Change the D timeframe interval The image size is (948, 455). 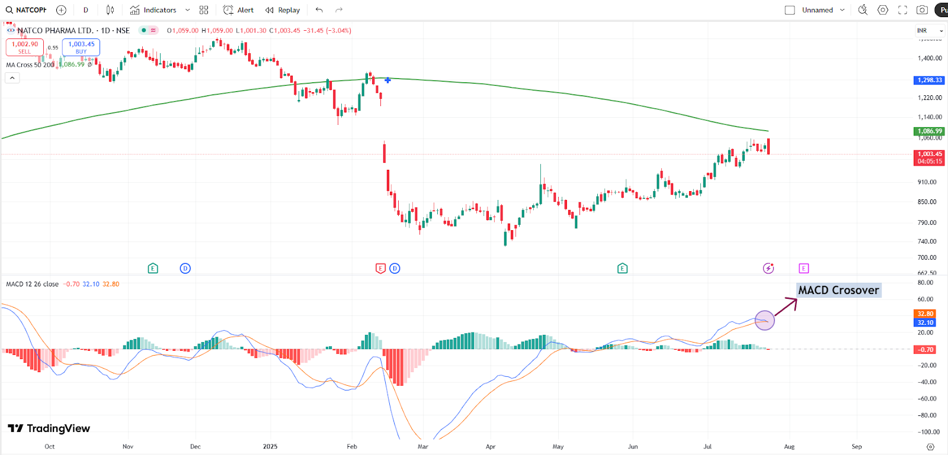point(86,10)
